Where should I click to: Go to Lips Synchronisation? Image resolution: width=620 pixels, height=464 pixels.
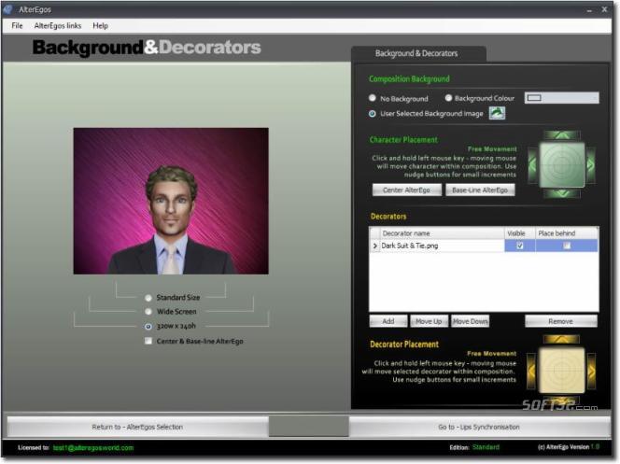pyautogui.click(x=479, y=427)
